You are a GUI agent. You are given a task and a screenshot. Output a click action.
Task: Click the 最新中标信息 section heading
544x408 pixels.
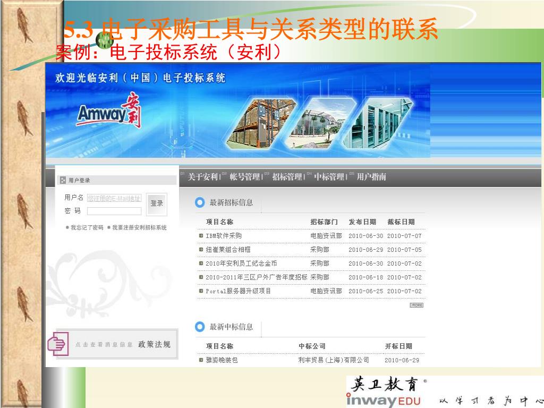point(231,327)
